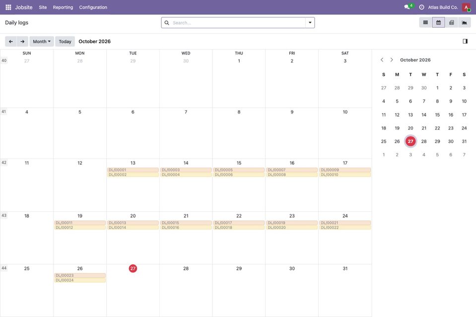Open daily log DL/00009

pos(345,170)
